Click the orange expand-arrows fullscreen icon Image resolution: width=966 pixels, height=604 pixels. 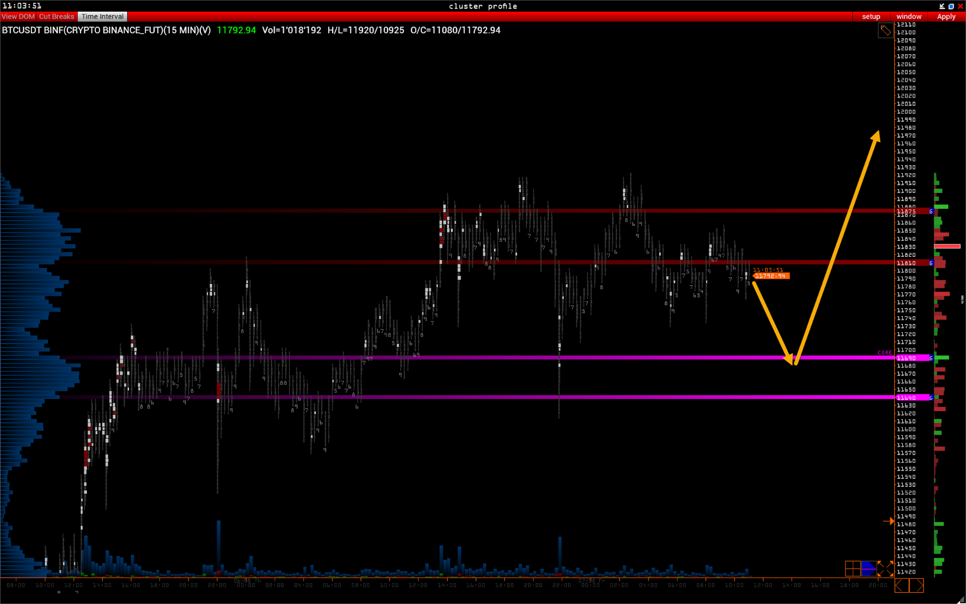(x=885, y=568)
